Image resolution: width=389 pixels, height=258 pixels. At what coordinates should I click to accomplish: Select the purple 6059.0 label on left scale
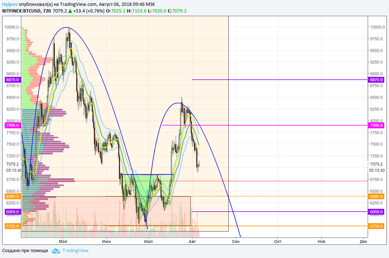click(x=13, y=212)
